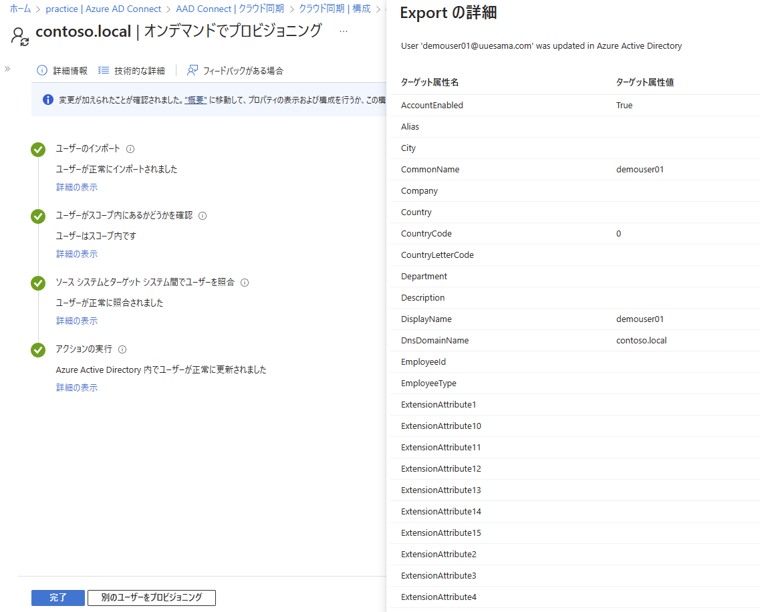This screenshot has height=612, width=760.
Task: Click ターゲット属性名 column header
Action: click(429, 82)
